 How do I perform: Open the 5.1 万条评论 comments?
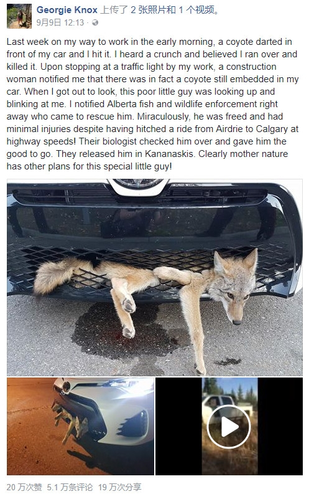tap(70, 487)
